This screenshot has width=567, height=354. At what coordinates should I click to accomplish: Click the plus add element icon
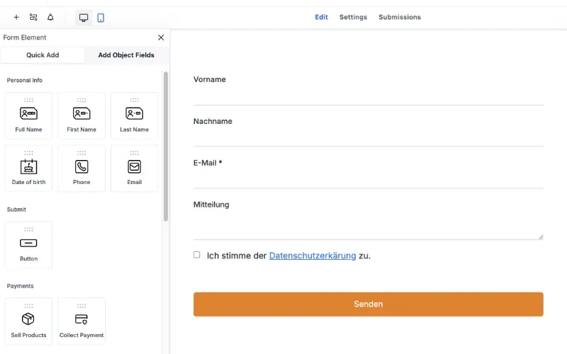pyautogui.click(x=16, y=17)
